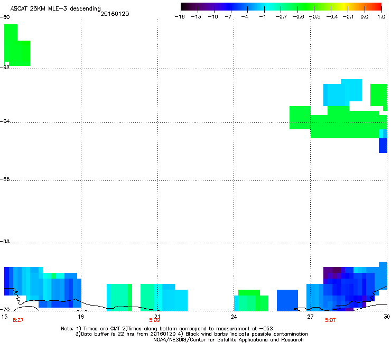Screen dimensions: 391x343
Task: Click the 'ASCAT 25KM MLE-3 descending' title
Action: click(55, 8)
